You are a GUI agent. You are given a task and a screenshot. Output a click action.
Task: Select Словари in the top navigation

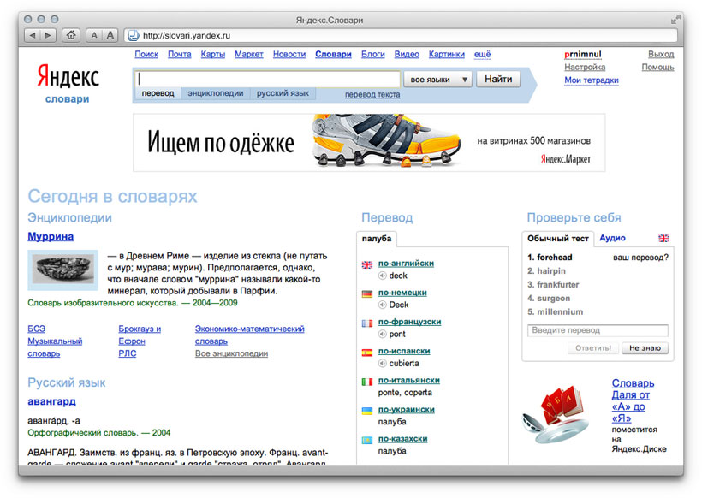(333, 53)
